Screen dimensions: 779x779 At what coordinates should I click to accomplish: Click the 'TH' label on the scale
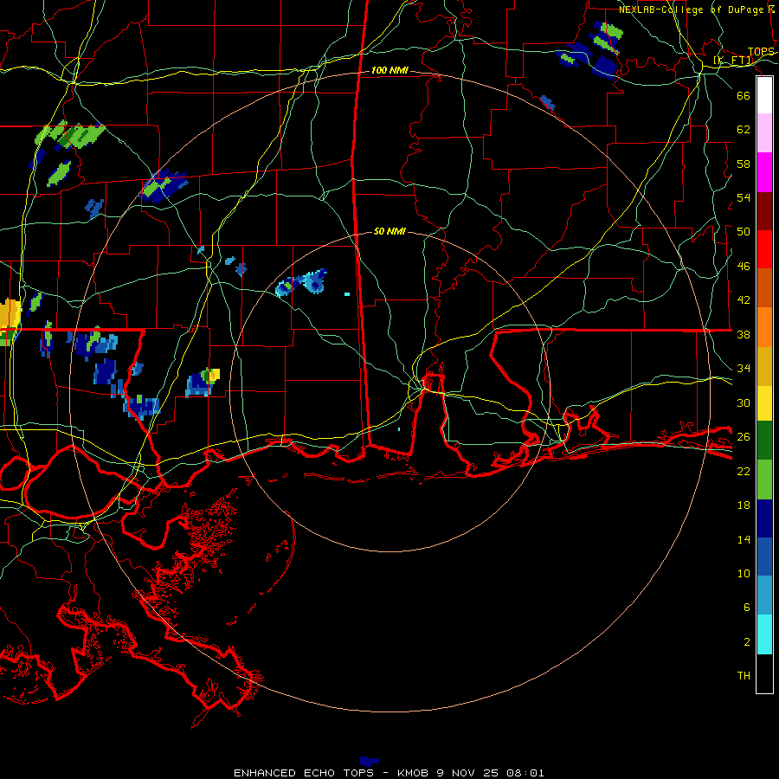744,676
